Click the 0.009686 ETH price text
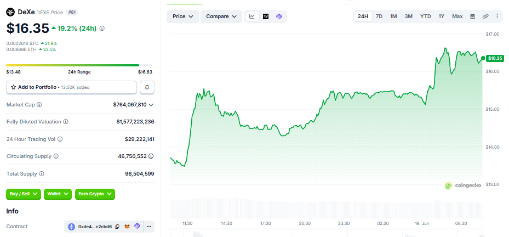The width and height of the screenshot is (509, 237). click(x=21, y=49)
